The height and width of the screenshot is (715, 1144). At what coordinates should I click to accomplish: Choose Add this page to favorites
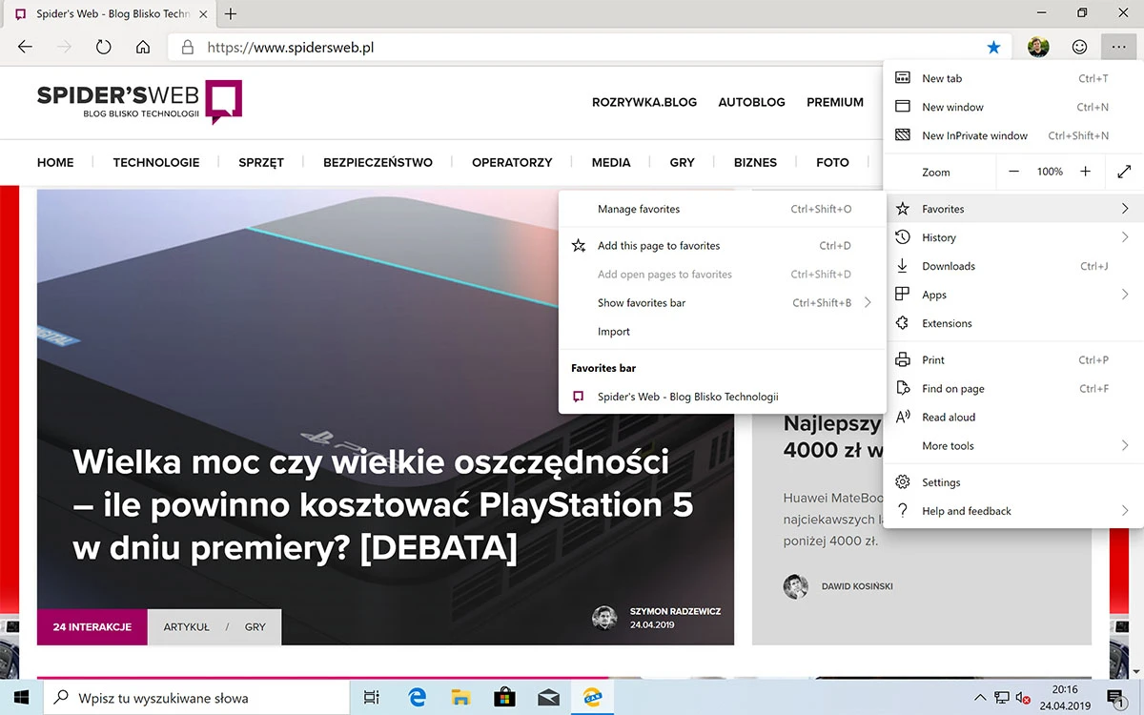click(x=723, y=245)
